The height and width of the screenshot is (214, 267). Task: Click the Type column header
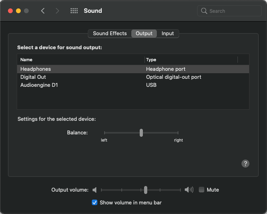[x=191, y=60]
